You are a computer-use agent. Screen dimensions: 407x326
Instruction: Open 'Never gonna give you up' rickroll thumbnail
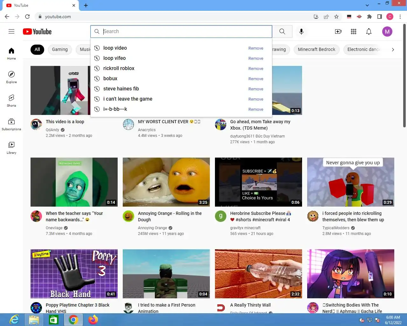pyautogui.click(x=351, y=182)
